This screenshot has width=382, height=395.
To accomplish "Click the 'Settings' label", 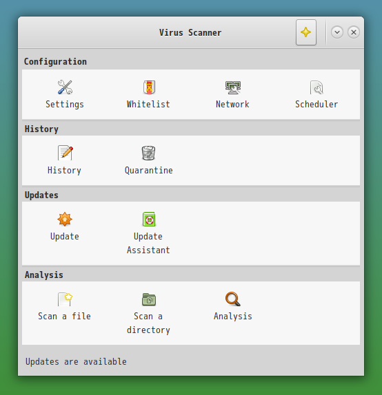I will (65, 105).
